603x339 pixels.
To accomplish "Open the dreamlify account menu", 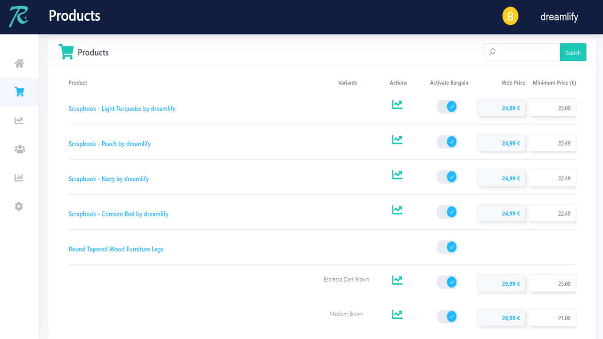I will tap(559, 16).
